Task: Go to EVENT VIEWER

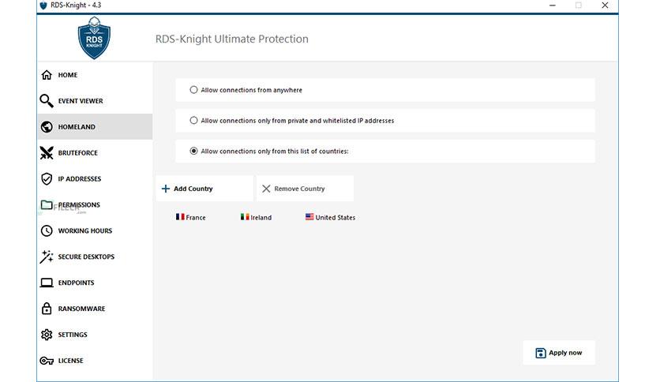Action: pyautogui.click(x=95, y=101)
